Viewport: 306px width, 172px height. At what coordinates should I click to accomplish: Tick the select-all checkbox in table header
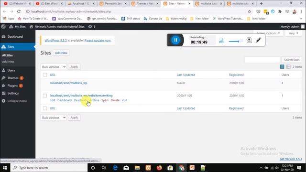tap(45, 75)
